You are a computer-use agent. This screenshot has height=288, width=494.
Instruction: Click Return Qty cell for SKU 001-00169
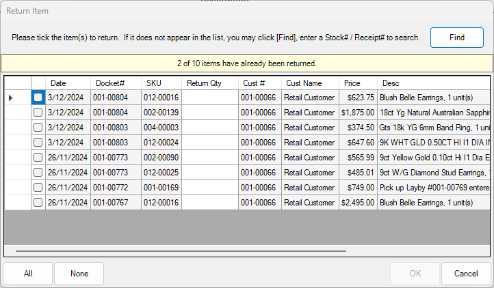click(210, 188)
